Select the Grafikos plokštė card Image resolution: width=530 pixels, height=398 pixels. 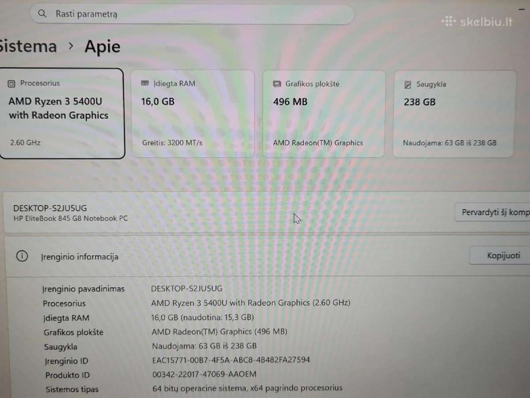[324, 114]
